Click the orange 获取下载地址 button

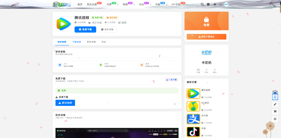[206, 37]
